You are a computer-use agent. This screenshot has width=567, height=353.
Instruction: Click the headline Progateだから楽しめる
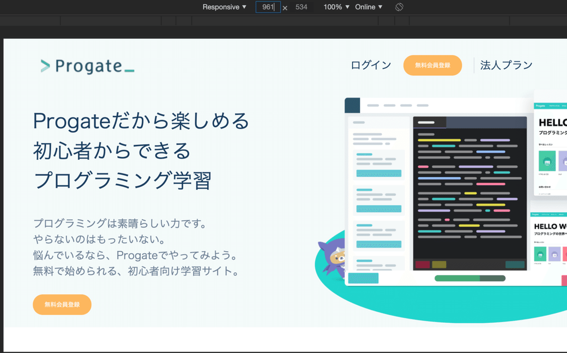pyautogui.click(x=140, y=121)
